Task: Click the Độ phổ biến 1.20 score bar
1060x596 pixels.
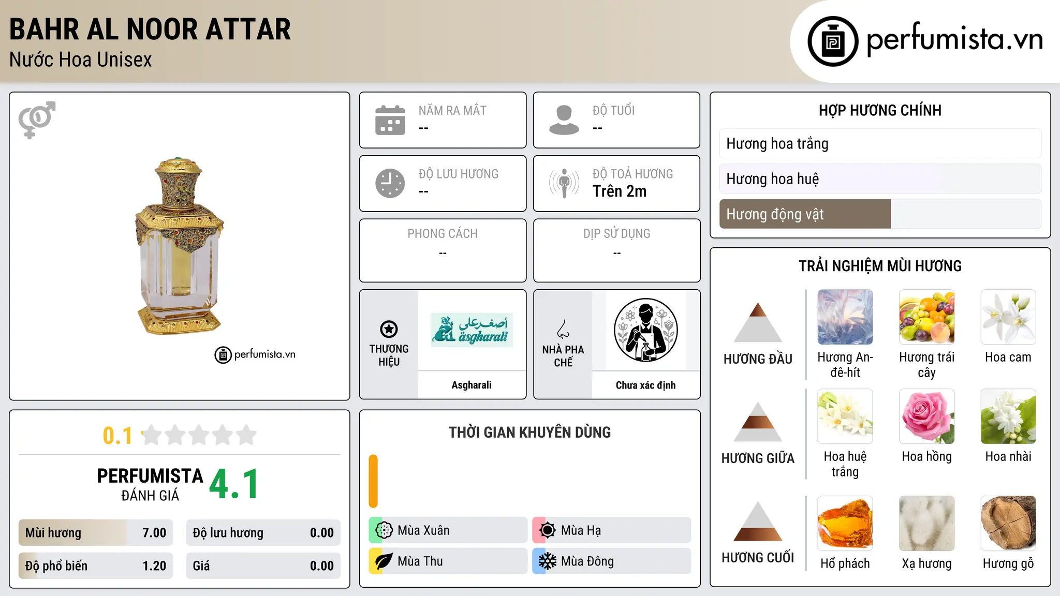Action: 96,565
